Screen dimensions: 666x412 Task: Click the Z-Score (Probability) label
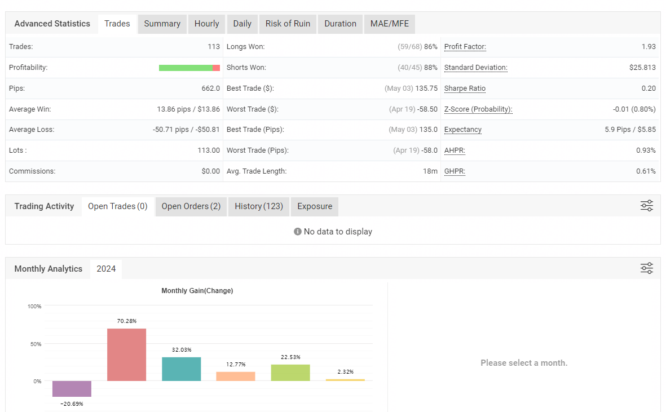click(478, 109)
